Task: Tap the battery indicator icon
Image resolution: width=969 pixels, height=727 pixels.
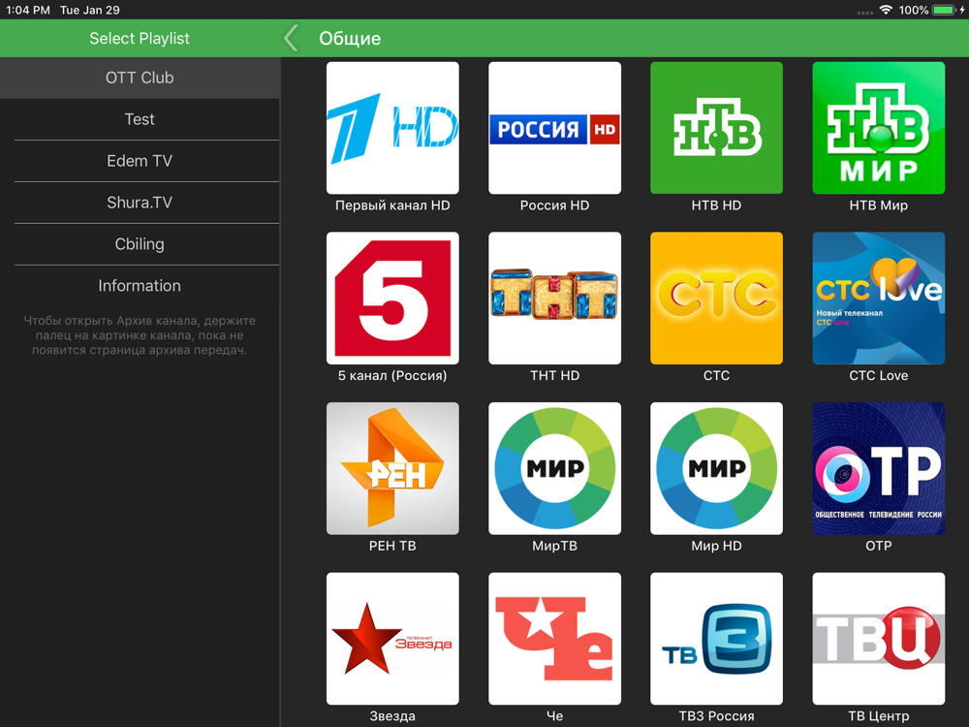Action: click(x=944, y=10)
